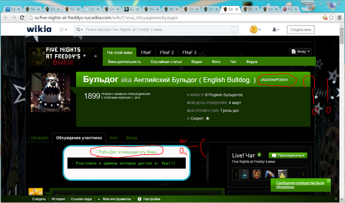
Task: Click the browser address bar URL
Action: (106, 18)
